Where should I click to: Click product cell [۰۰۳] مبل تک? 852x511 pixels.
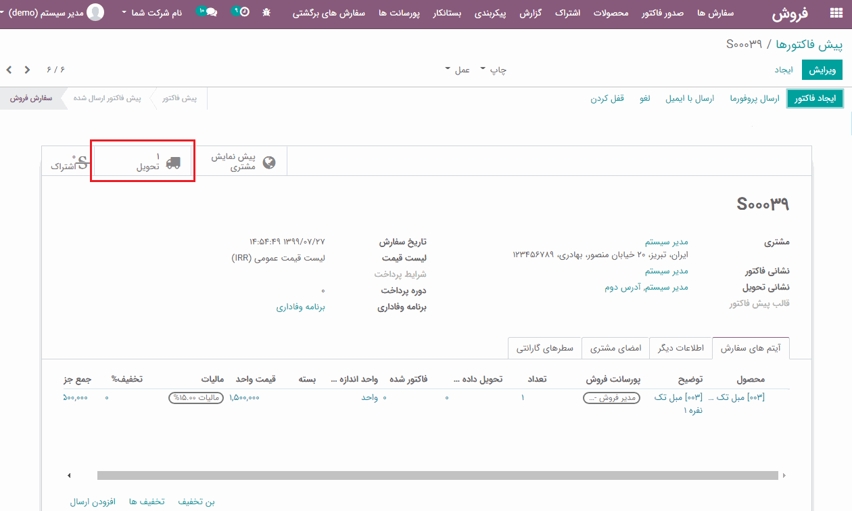click(x=736, y=397)
